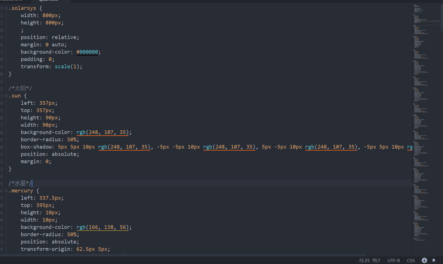Click the .sun 'border-radius: 50%' line
Viewport: 443px width, 264px height.
50,140
